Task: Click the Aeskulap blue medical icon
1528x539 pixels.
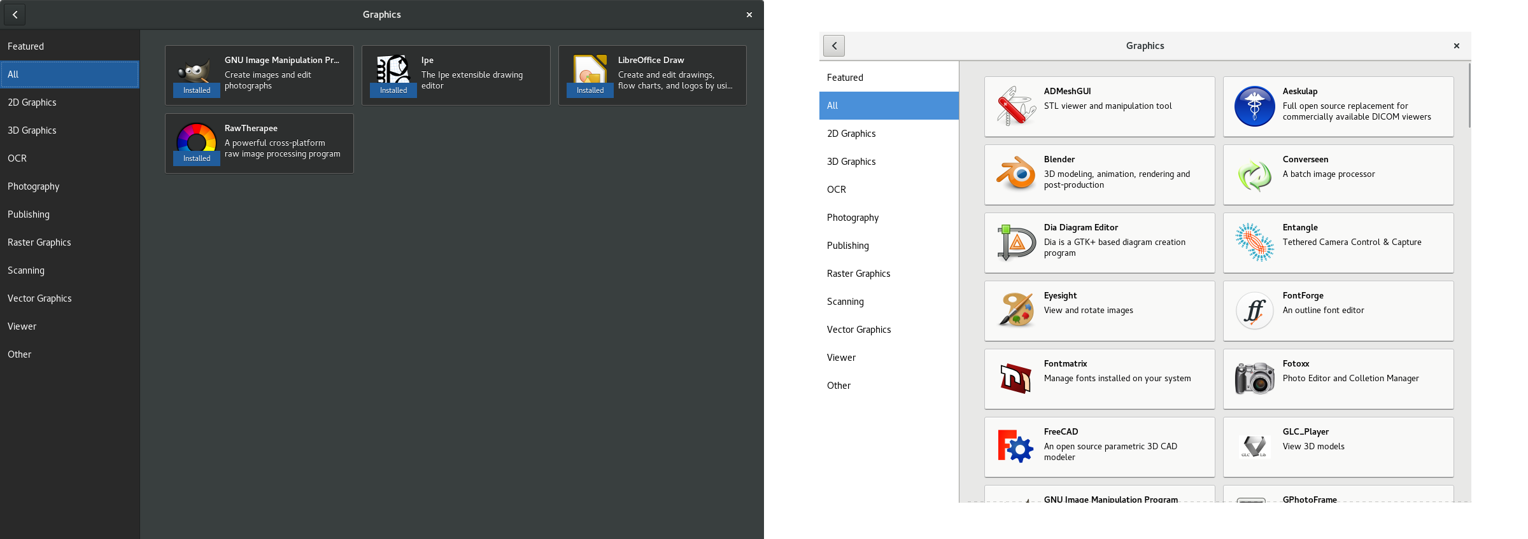Action: pyautogui.click(x=1254, y=106)
